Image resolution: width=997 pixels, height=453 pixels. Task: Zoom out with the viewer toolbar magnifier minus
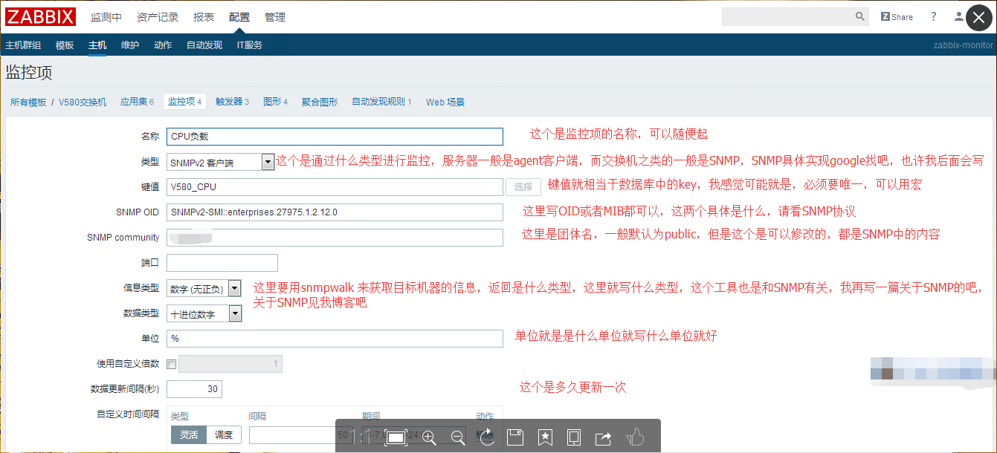(x=457, y=437)
